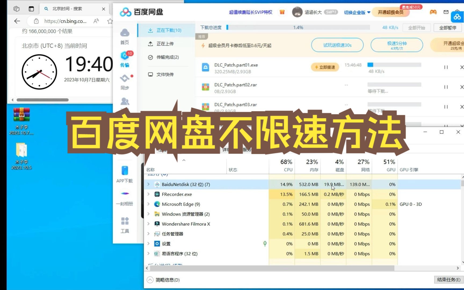Click the Baidu Netdisk logo
The height and width of the screenshot is (290, 464).
click(142, 12)
